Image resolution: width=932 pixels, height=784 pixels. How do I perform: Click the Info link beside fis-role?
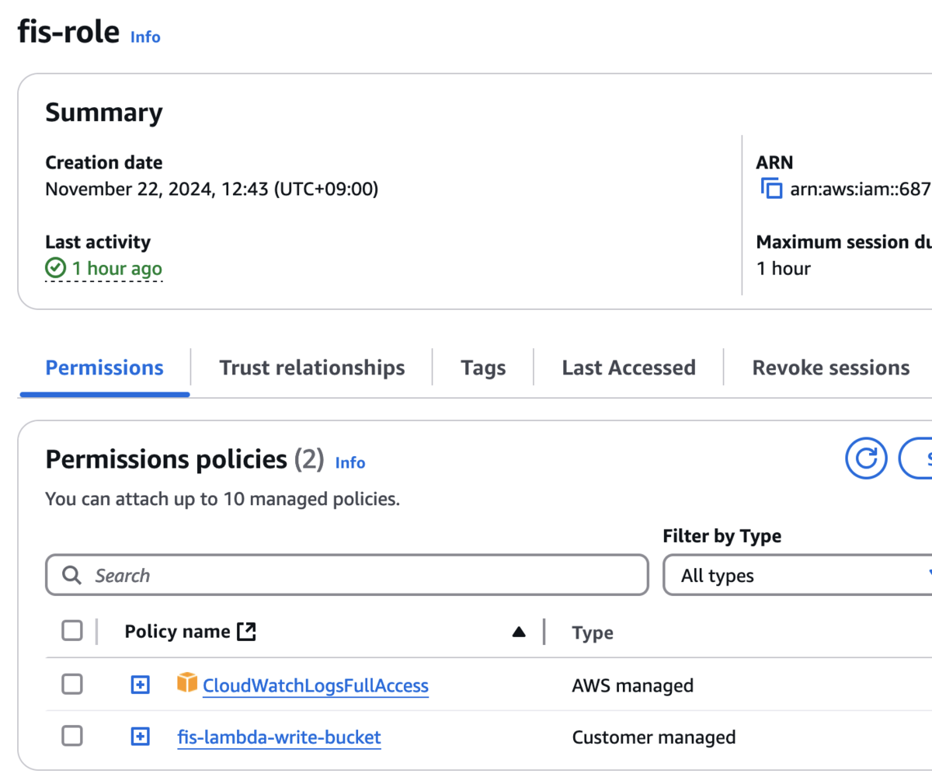145,37
